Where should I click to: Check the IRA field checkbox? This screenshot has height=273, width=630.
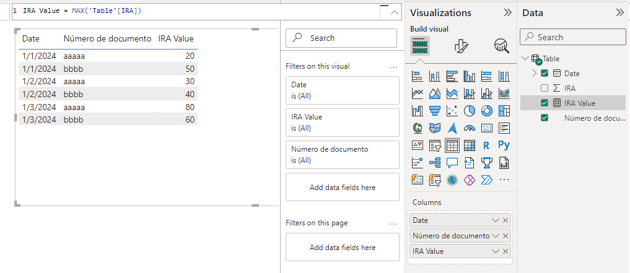(x=545, y=88)
